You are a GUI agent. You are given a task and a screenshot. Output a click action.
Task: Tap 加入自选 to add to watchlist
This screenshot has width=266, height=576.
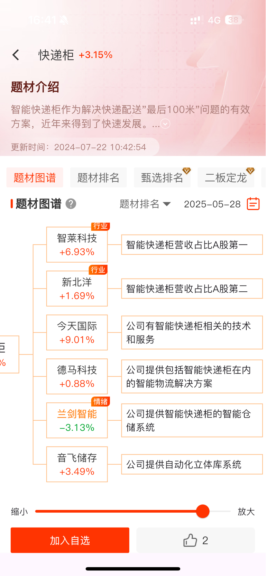(x=70, y=540)
